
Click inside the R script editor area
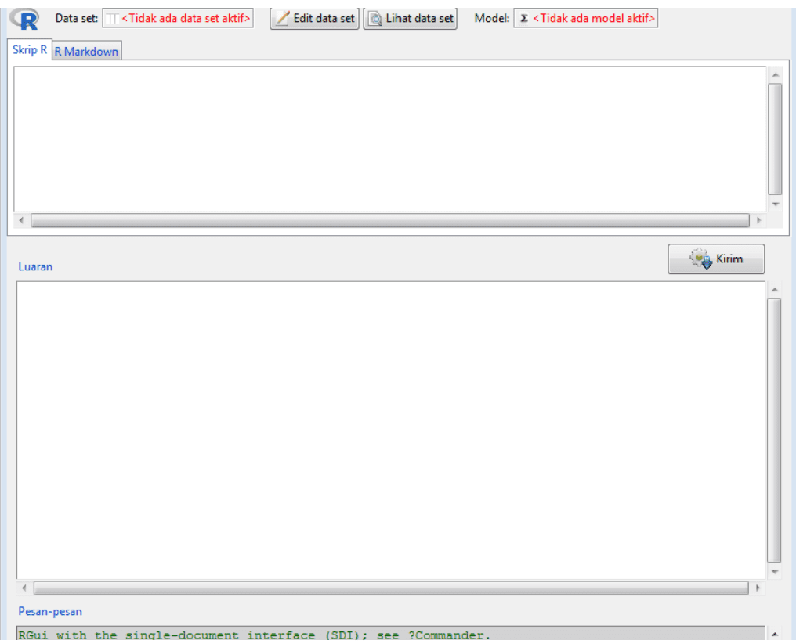389,139
